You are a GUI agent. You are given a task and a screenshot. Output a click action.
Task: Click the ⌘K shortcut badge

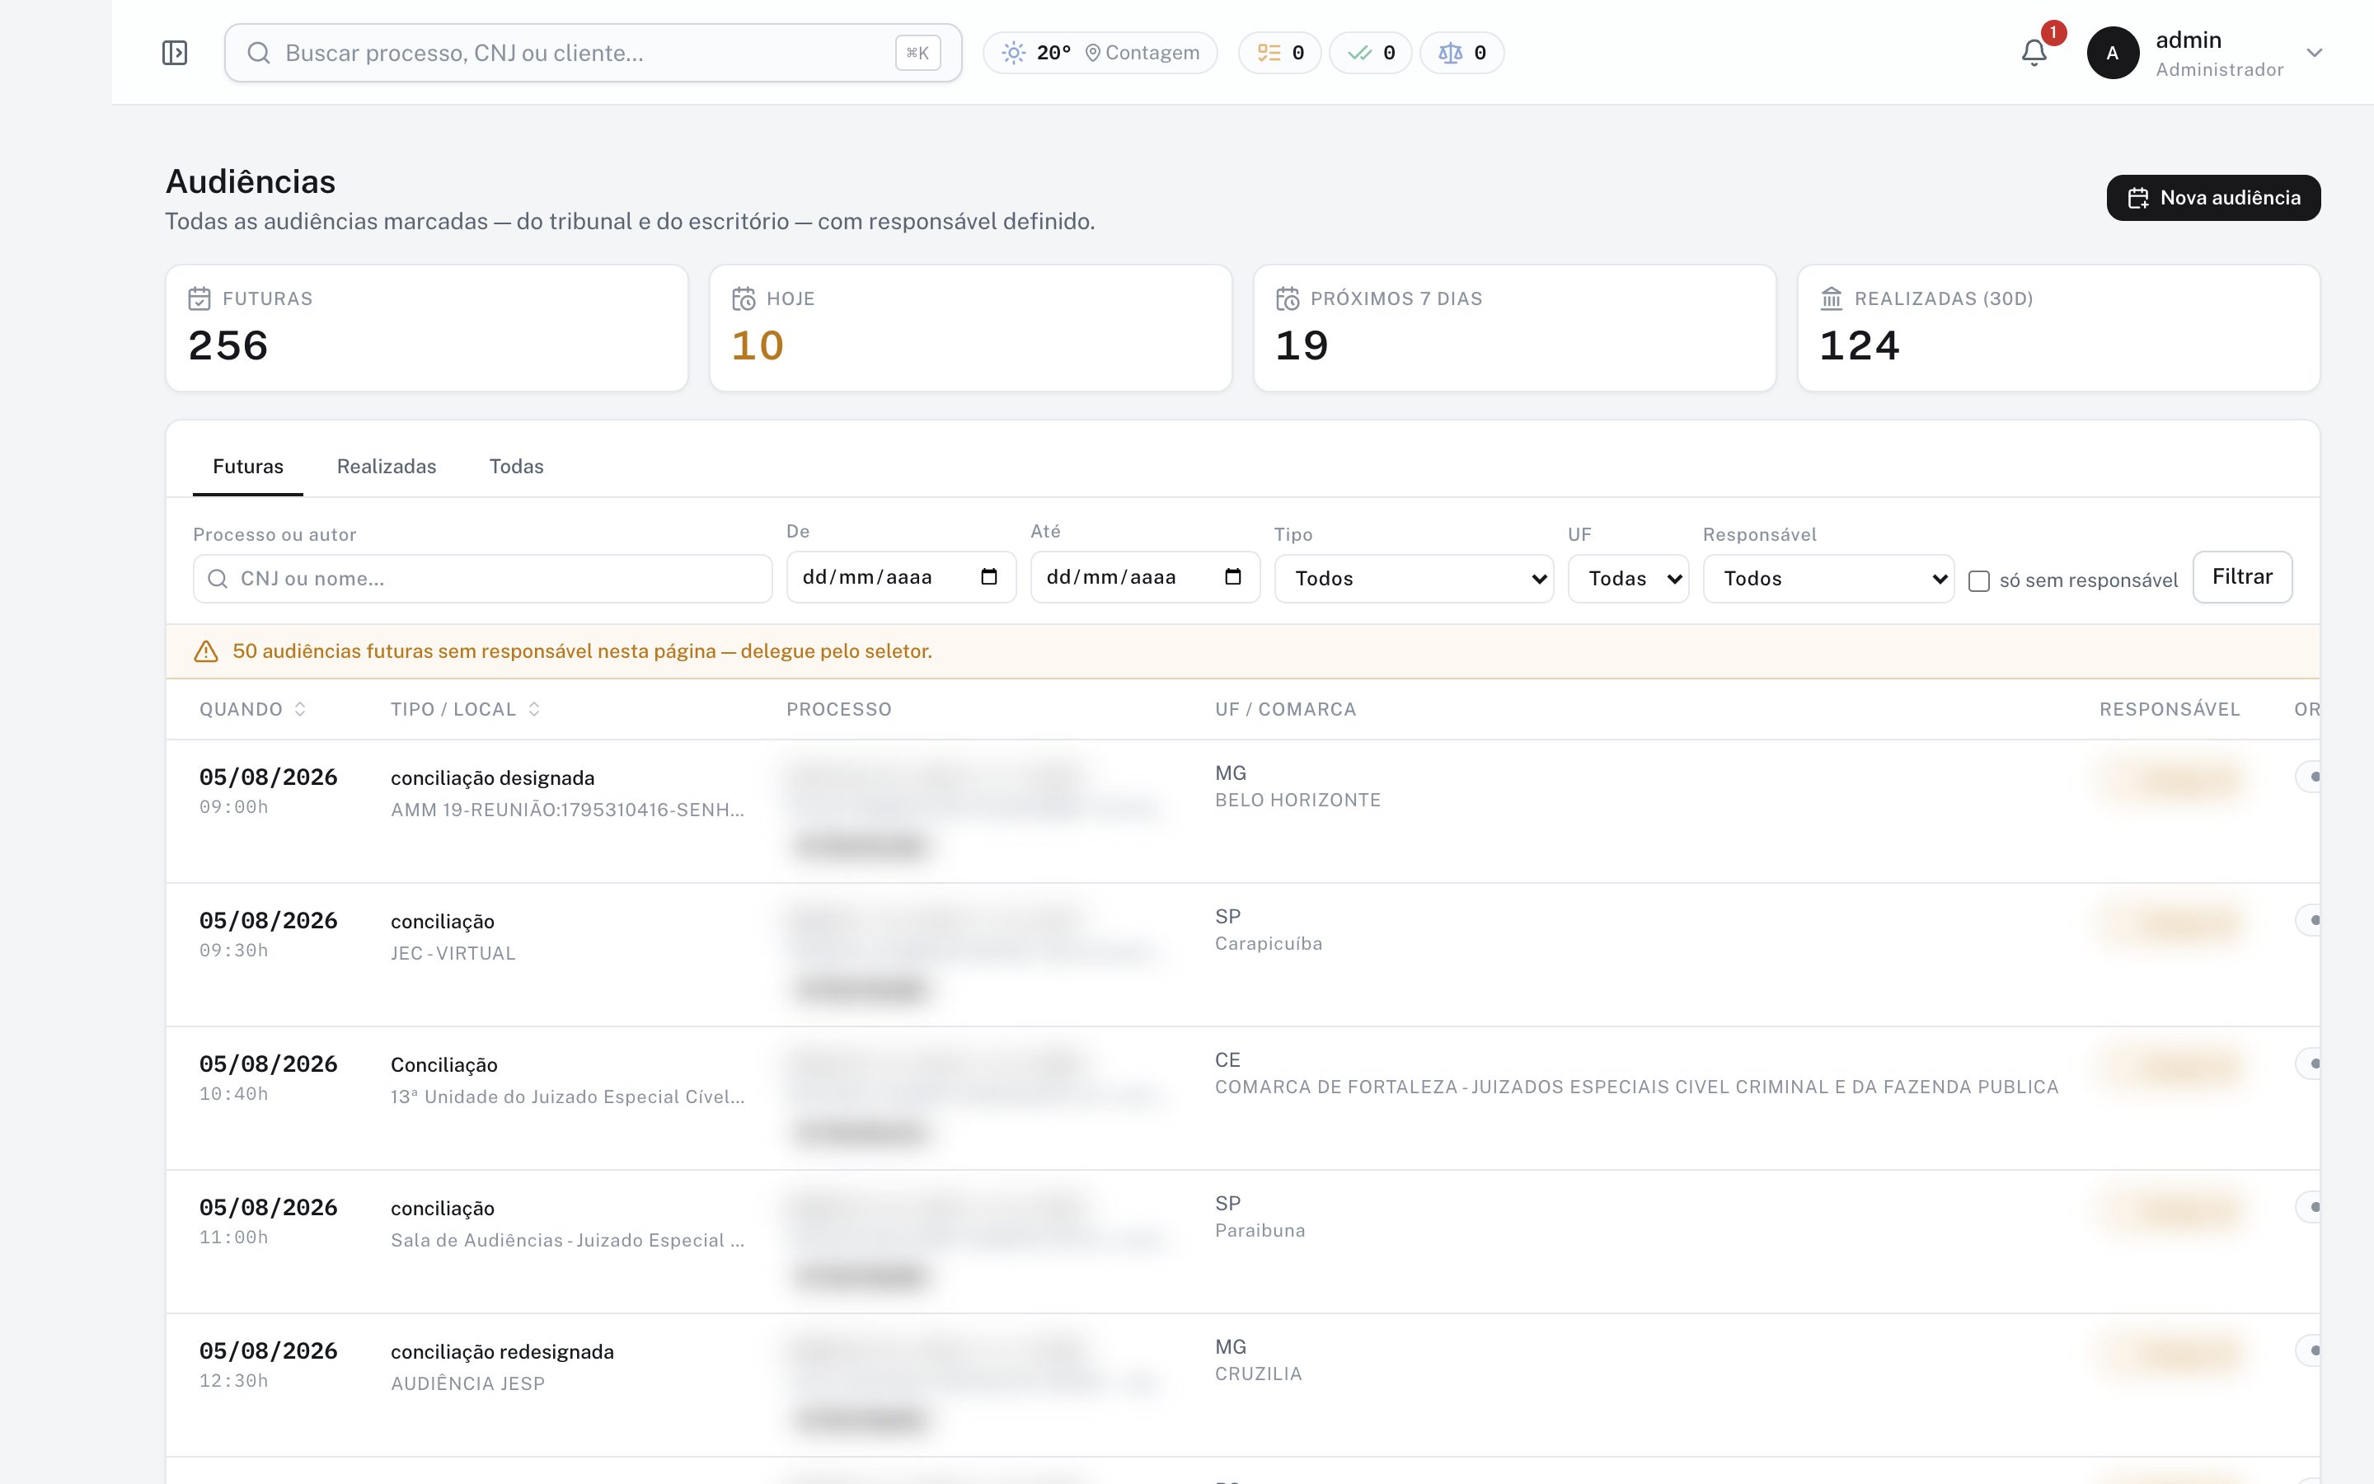[x=917, y=53]
